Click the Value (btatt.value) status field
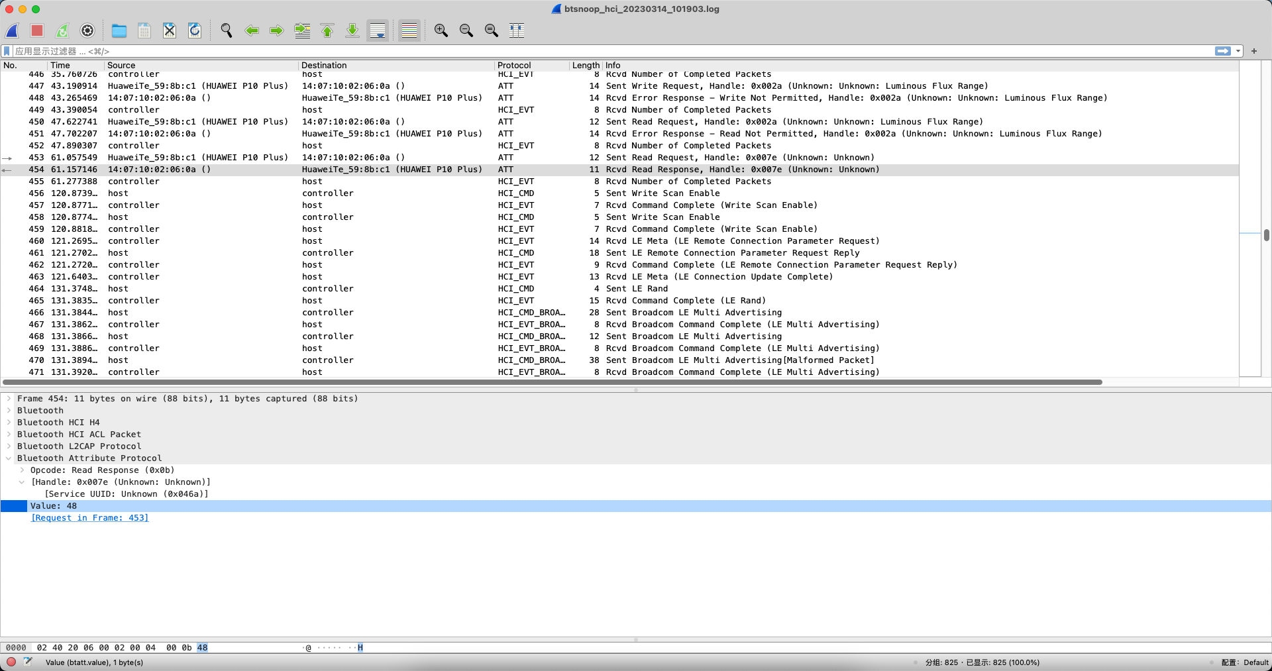This screenshot has width=1272, height=671. 94,662
